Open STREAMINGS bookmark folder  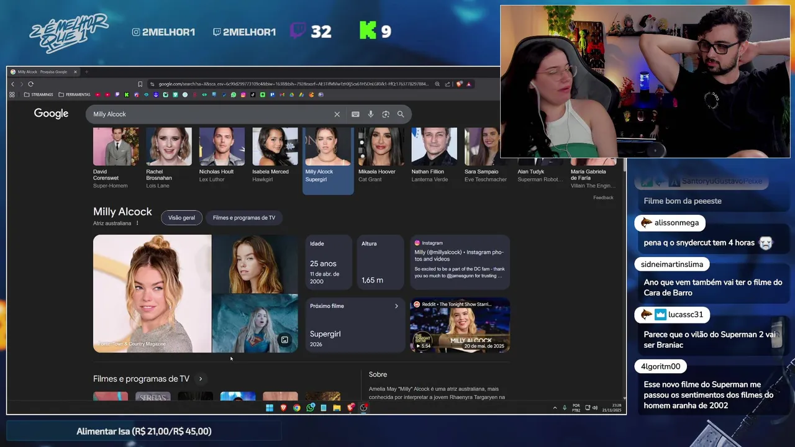pyautogui.click(x=39, y=95)
